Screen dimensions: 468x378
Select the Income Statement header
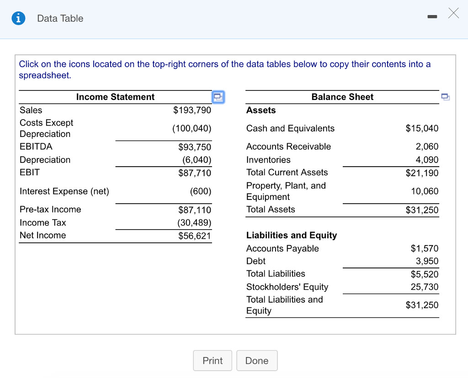115,97
